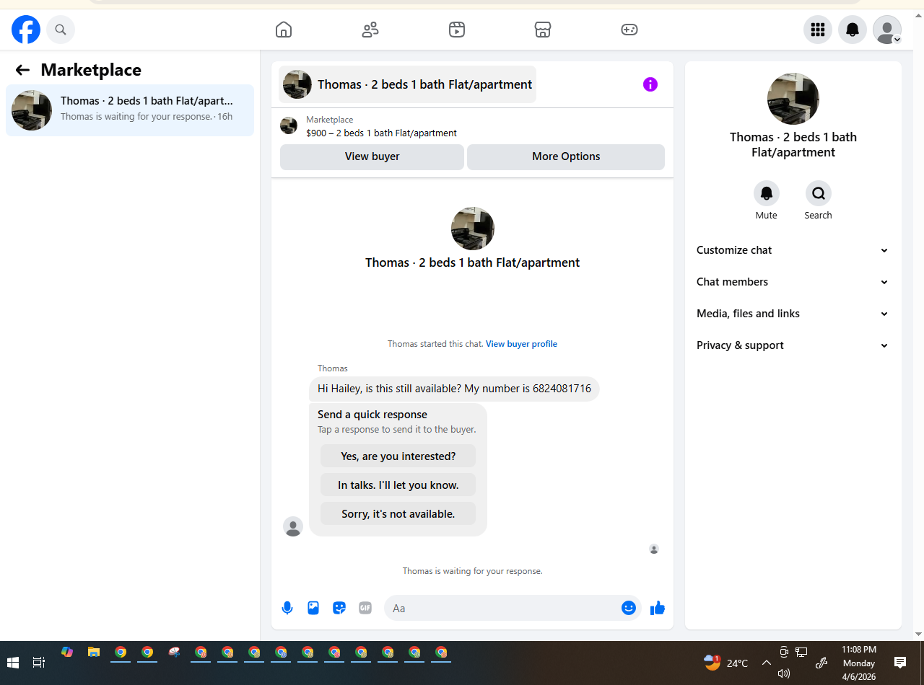Viewport: 924px width, 685px height.
Task: Click the back arrow beside Marketplace
Action: (x=22, y=70)
